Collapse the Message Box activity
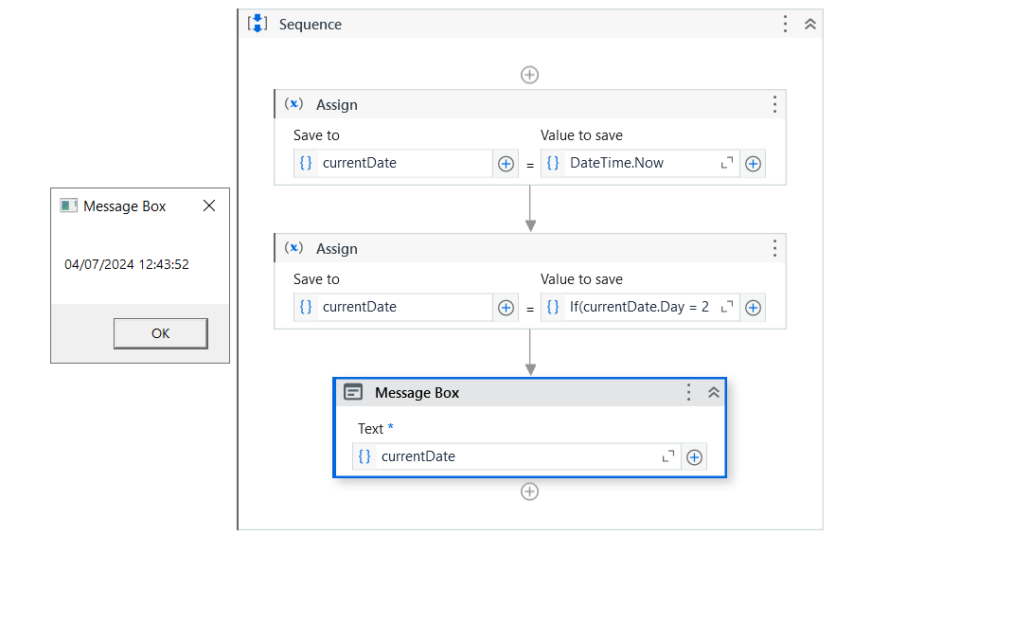Image resolution: width=1013 pixels, height=625 pixels. click(714, 392)
